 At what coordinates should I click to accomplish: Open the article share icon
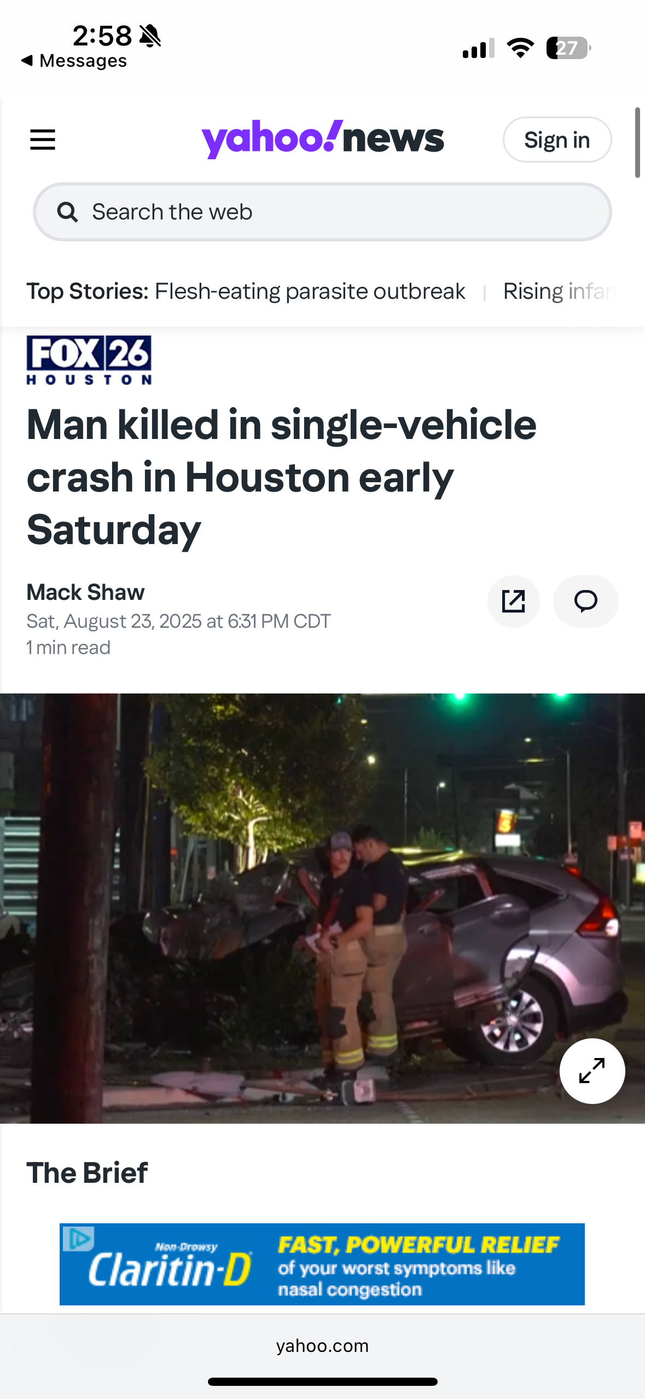[x=513, y=601]
